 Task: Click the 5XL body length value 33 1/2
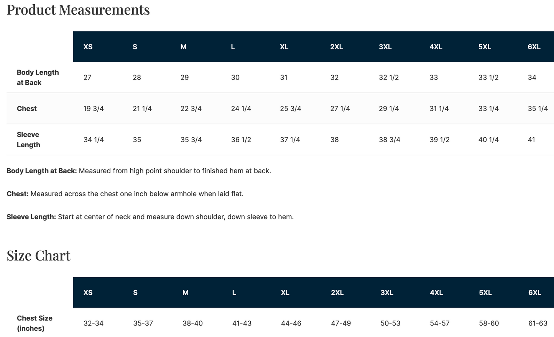[488, 77]
